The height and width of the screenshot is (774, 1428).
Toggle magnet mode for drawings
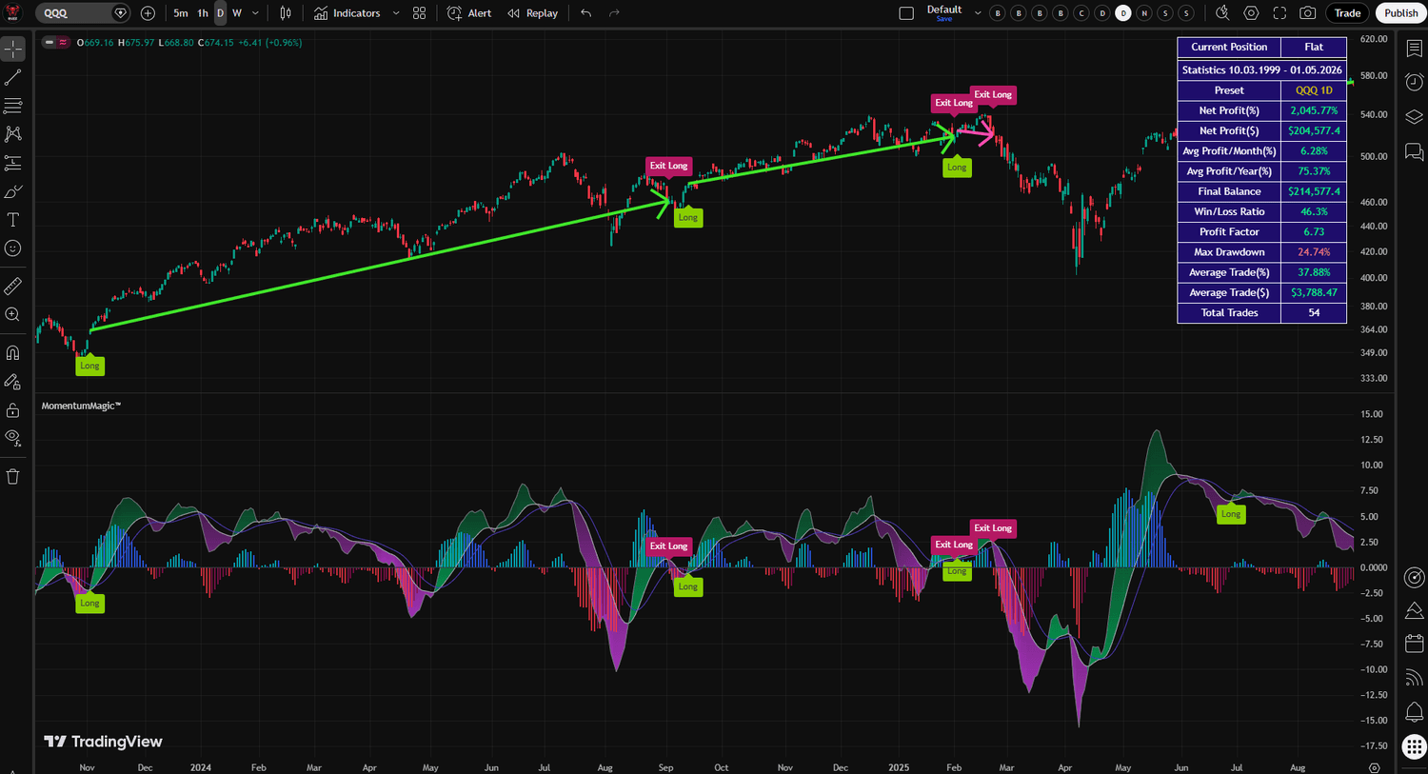point(13,352)
